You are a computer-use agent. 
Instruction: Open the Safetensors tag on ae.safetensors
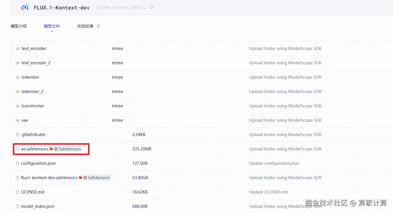[x=67, y=149]
